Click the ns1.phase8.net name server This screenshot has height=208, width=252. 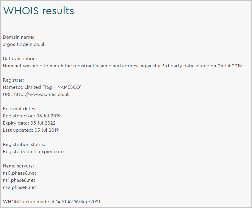(x=19, y=180)
